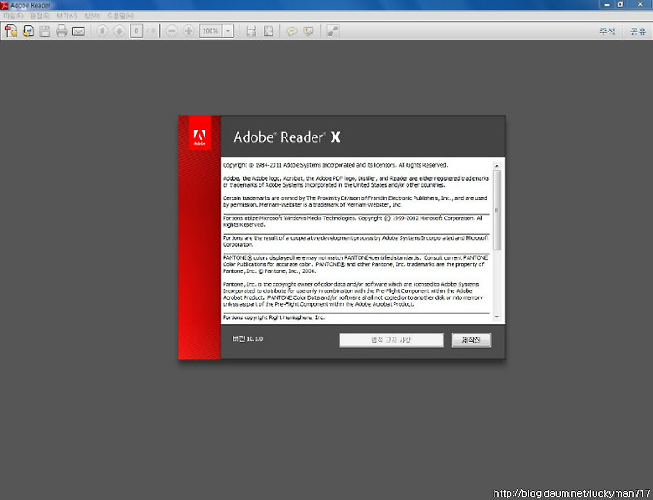This screenshot has width=653, height=500.
Task: Close the Adobe Reader window
Action: tap(640, 4)
